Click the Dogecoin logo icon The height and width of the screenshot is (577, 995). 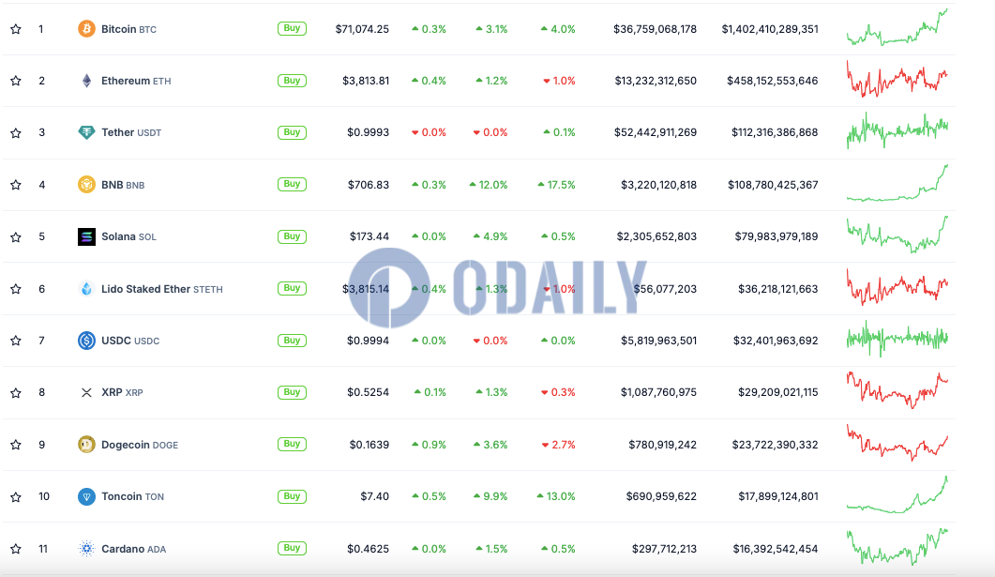click(x=86, y=445)
